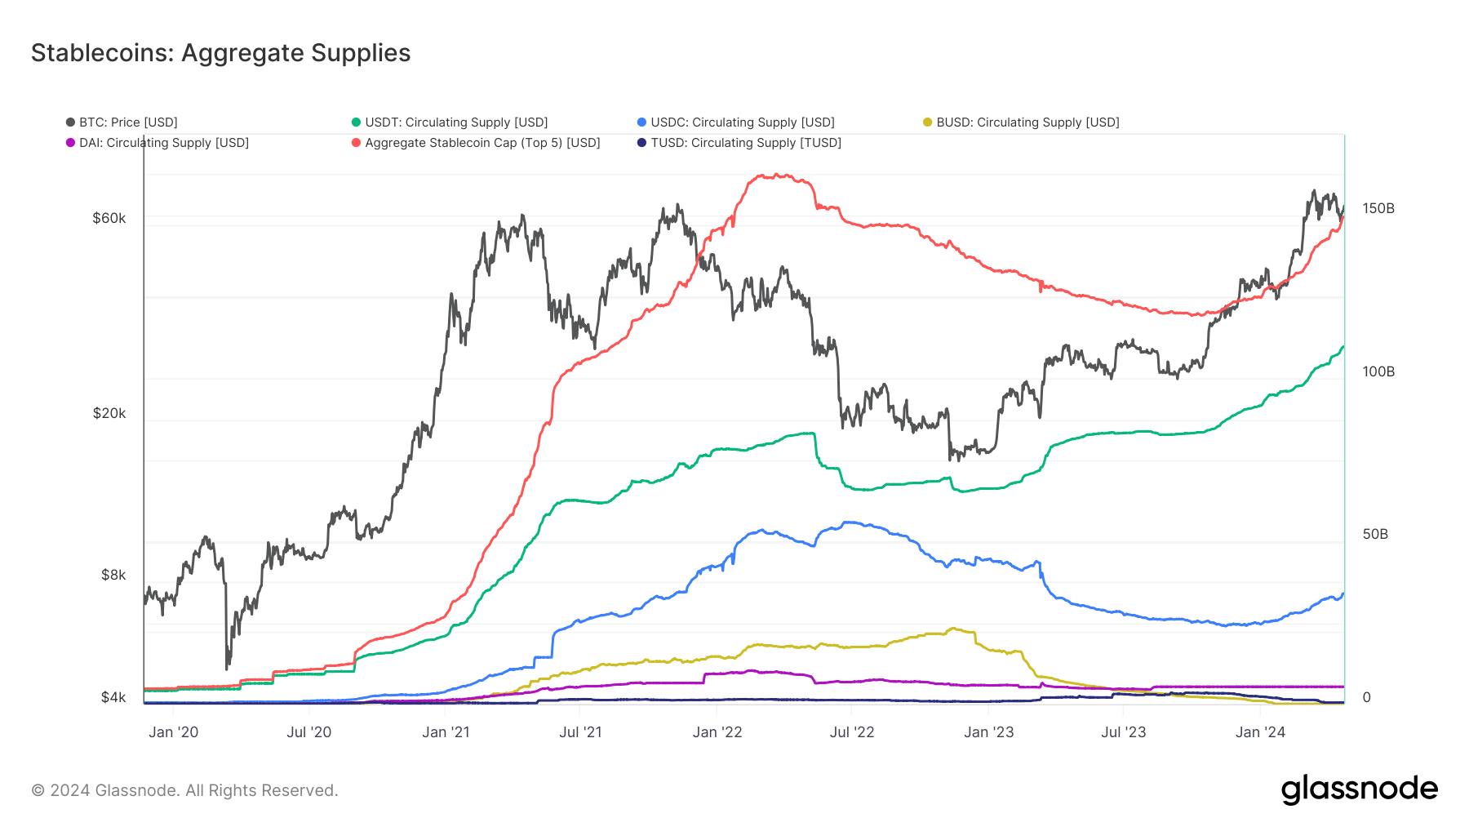Screen dimensions: 1469x827
Task: Toggle the BTC: Price [USD] series label
Action: pyautogui.click(x=128, y=122)
